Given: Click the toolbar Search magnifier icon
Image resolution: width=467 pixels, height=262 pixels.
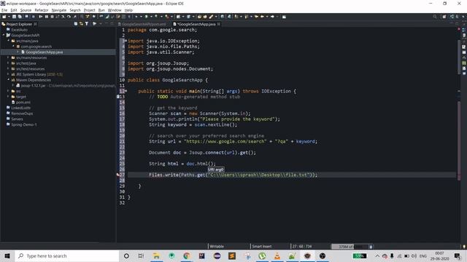Looking at the screenshot, I should click(x=435, y=17).
